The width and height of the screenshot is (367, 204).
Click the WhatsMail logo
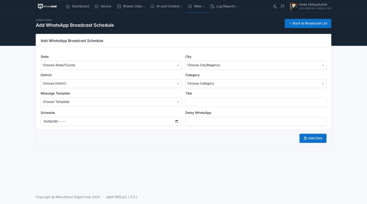coord(47,6)
